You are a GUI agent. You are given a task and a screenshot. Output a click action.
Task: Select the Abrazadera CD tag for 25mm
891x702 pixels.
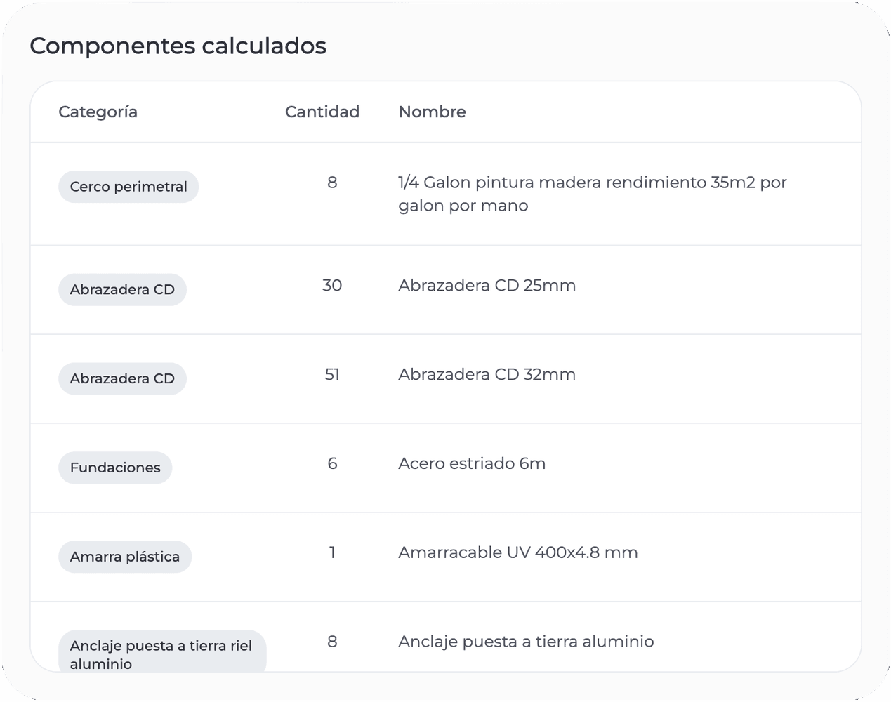pyautogui.click(x=122, y=289)
